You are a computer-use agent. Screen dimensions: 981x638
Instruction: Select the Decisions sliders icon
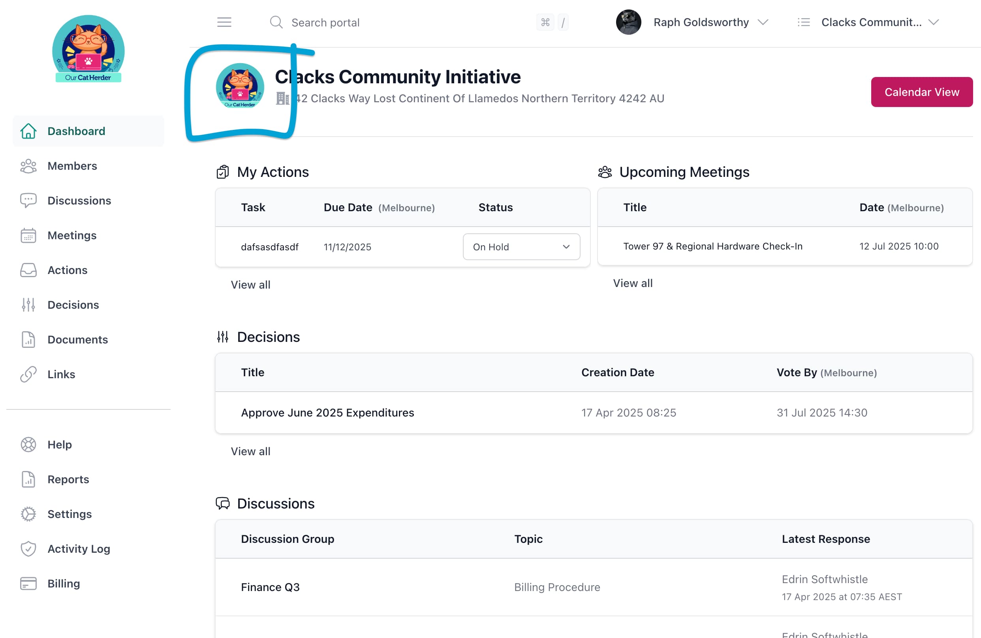(28, 304)
